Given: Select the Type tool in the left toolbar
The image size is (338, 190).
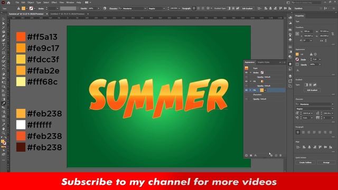Looking at the screenshot, I should [x=4, y=44].
